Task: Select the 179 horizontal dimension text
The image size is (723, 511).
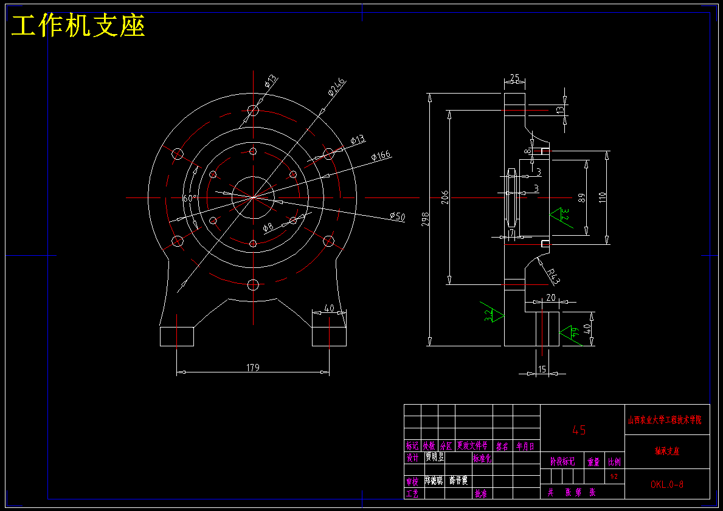Action: pos(253,368)
